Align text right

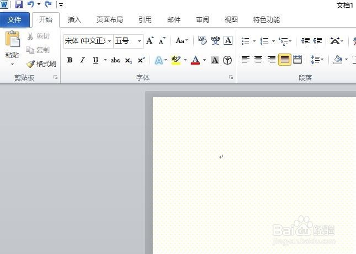(x=272, y=60)
